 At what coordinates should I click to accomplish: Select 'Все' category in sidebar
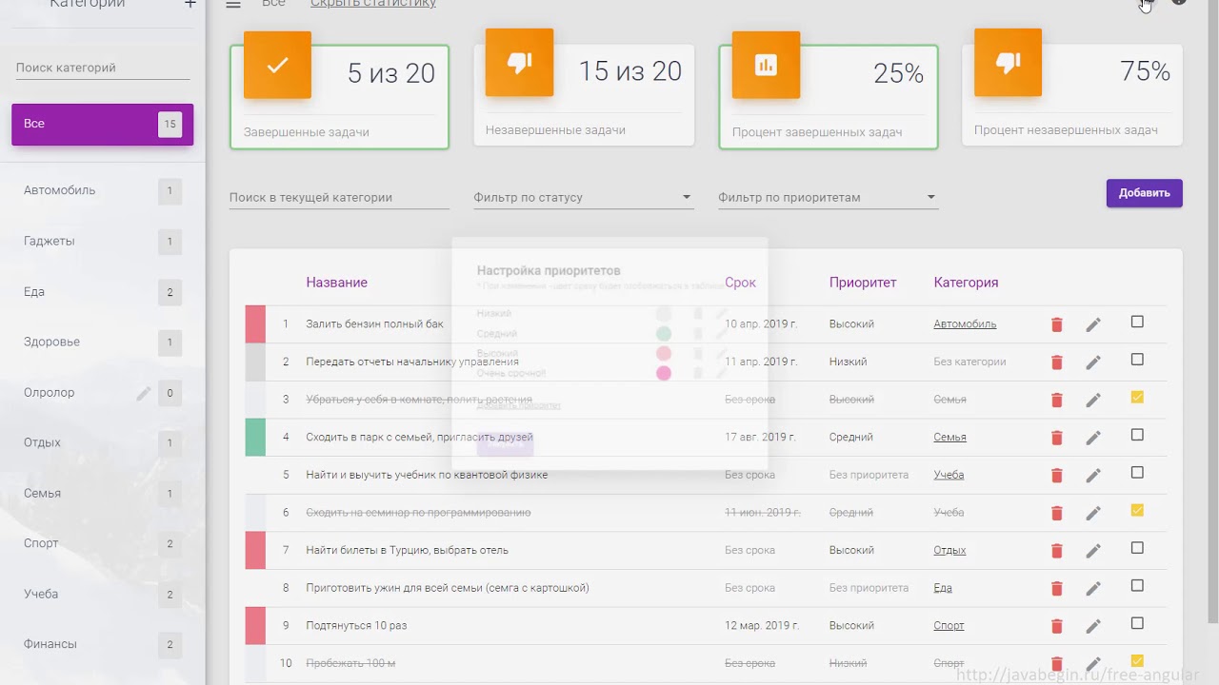[103, 124]
